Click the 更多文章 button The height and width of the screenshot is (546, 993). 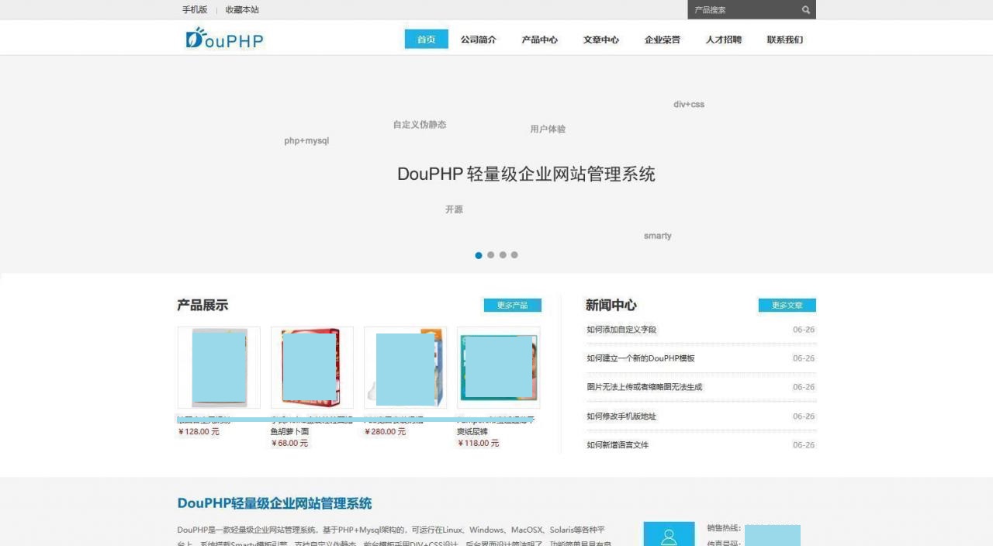click(787, 305)
